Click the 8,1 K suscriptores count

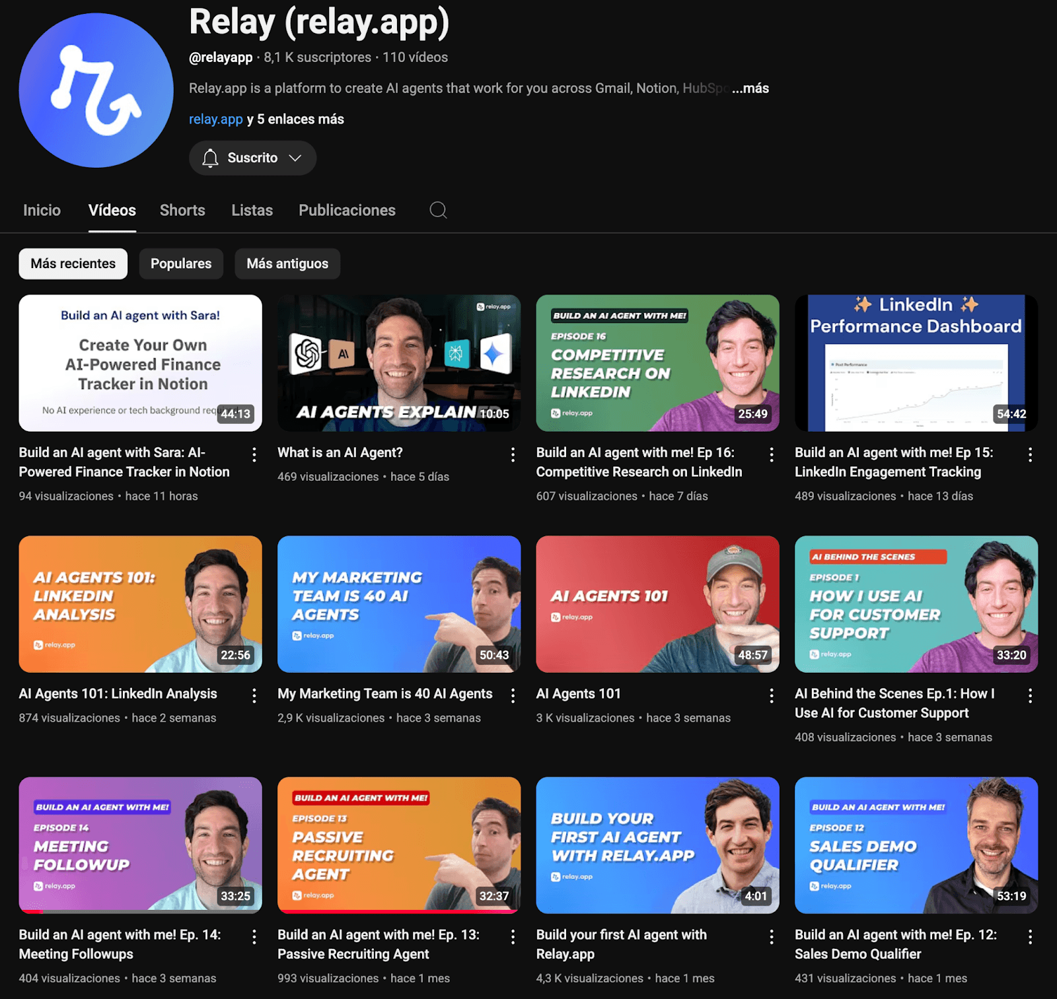coord(318,57)
